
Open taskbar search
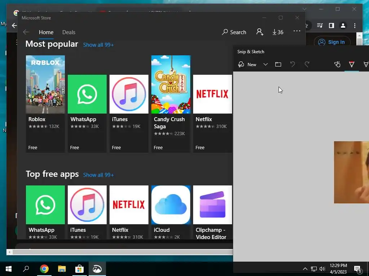26,269
